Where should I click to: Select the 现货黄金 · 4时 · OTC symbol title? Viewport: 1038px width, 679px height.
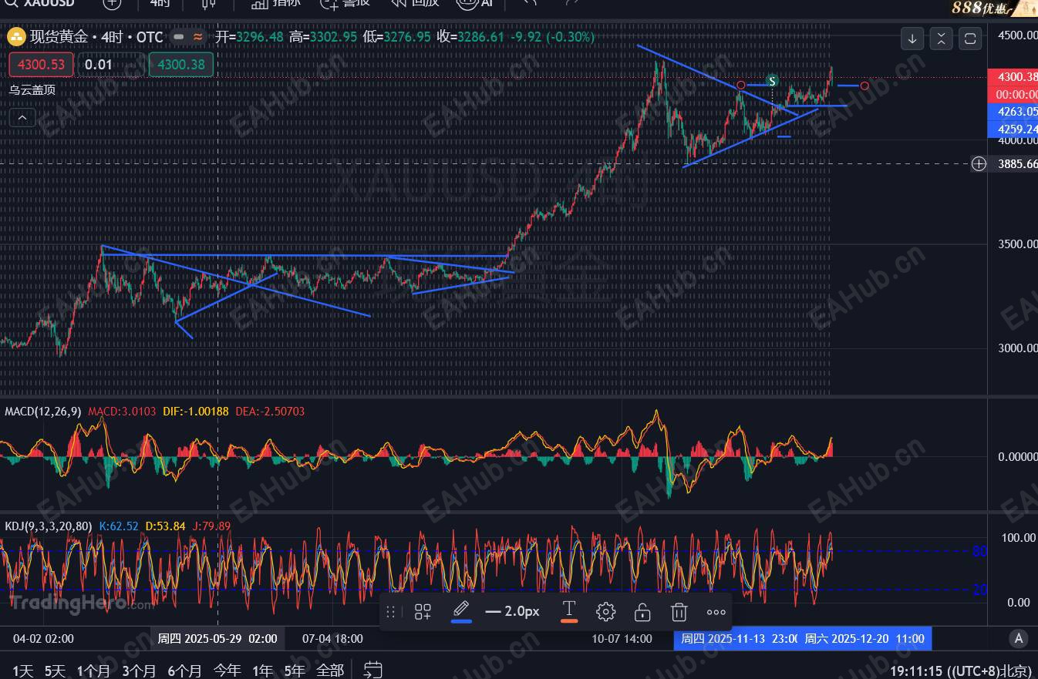(96, 36)
